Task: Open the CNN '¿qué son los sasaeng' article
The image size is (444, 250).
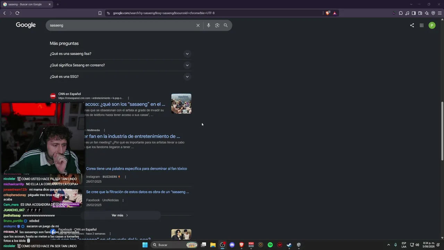Action: [125, 104]
